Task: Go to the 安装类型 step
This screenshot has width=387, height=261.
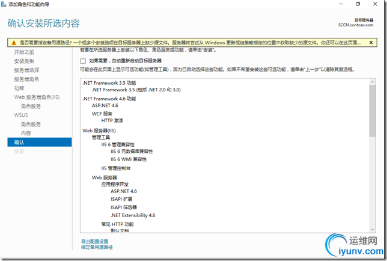Action: coord(24,61)
